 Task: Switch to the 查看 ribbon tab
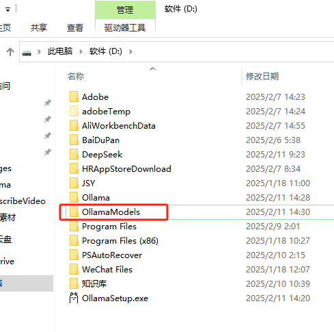[x=75, y=27]
